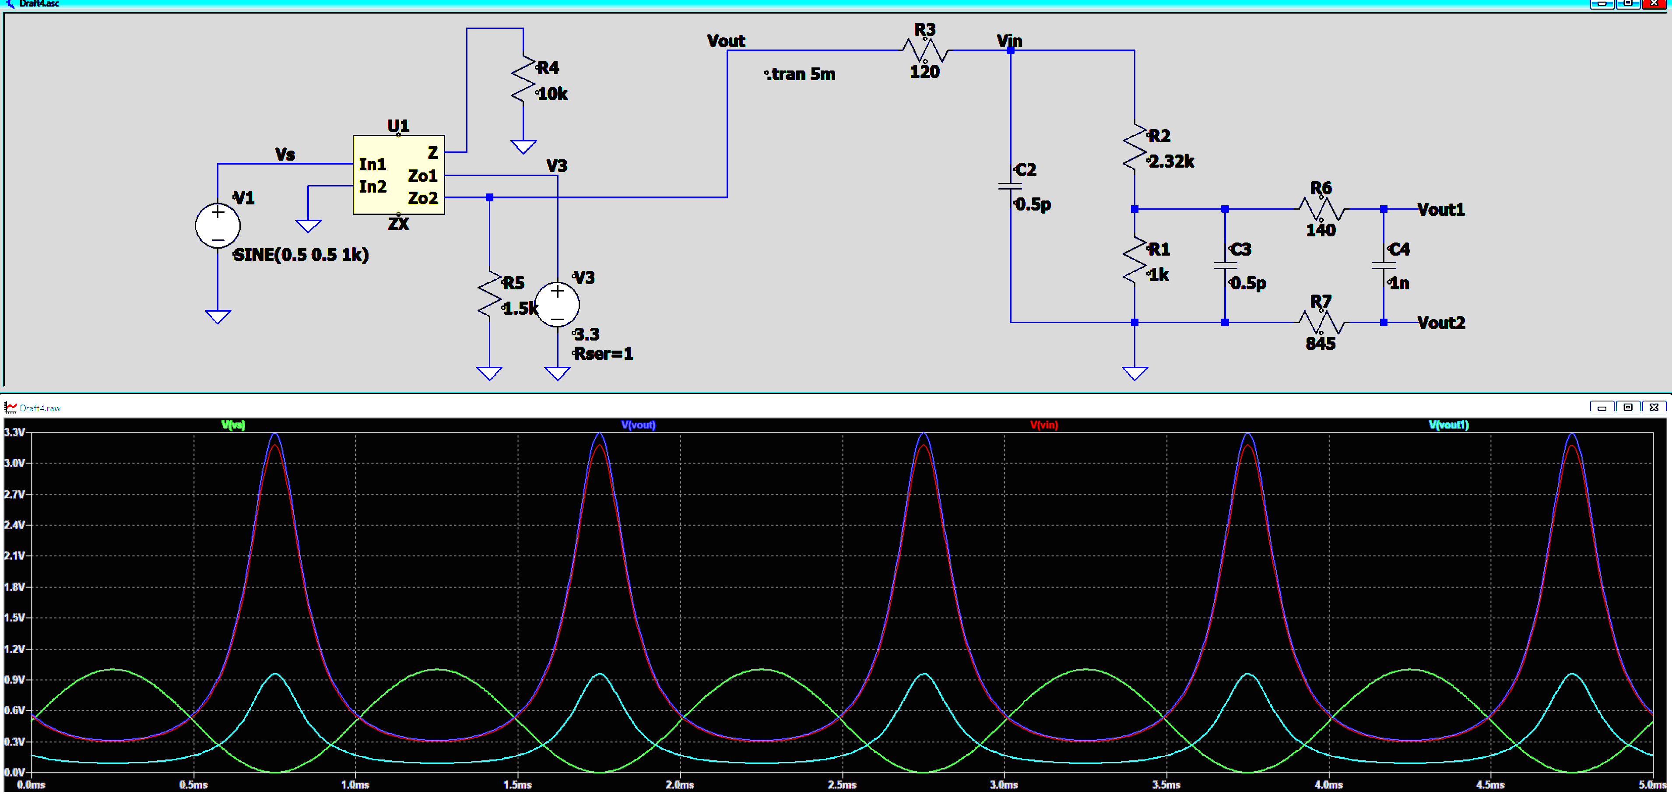This screenshot has height=794, width=1672.
Task: Click the R5 1.5k resistor symbol
Action: [x=489, y=295]
